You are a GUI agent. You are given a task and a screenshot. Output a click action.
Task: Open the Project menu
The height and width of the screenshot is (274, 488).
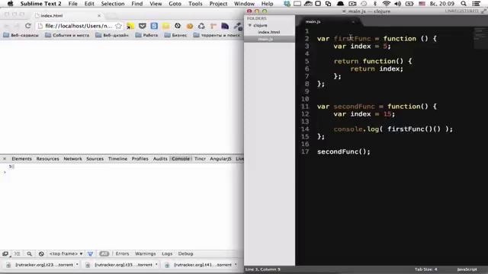[218, 4]
